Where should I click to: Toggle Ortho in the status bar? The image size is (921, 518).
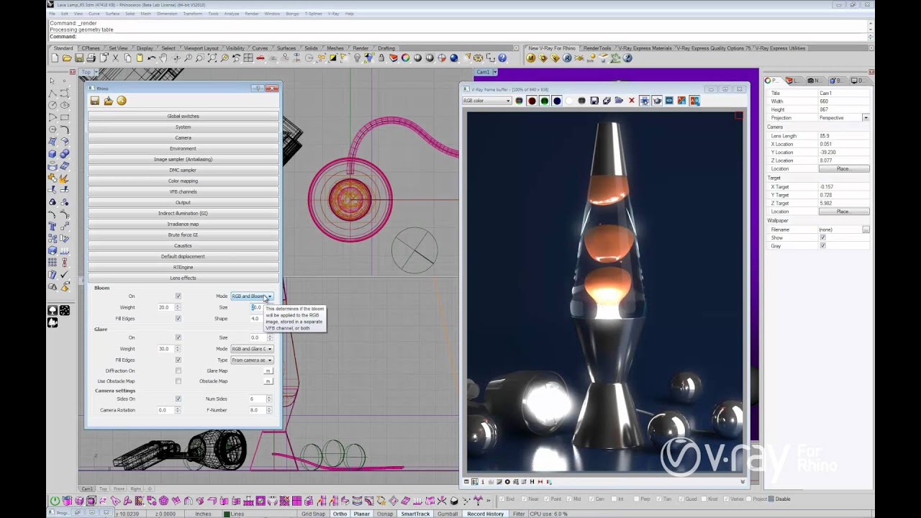click(340, 514)
